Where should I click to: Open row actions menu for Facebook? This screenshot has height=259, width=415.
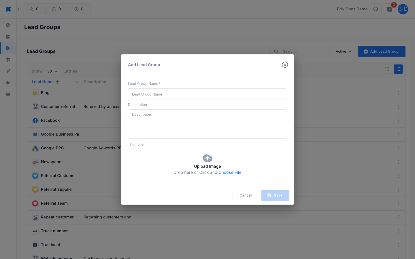[399, 121]
